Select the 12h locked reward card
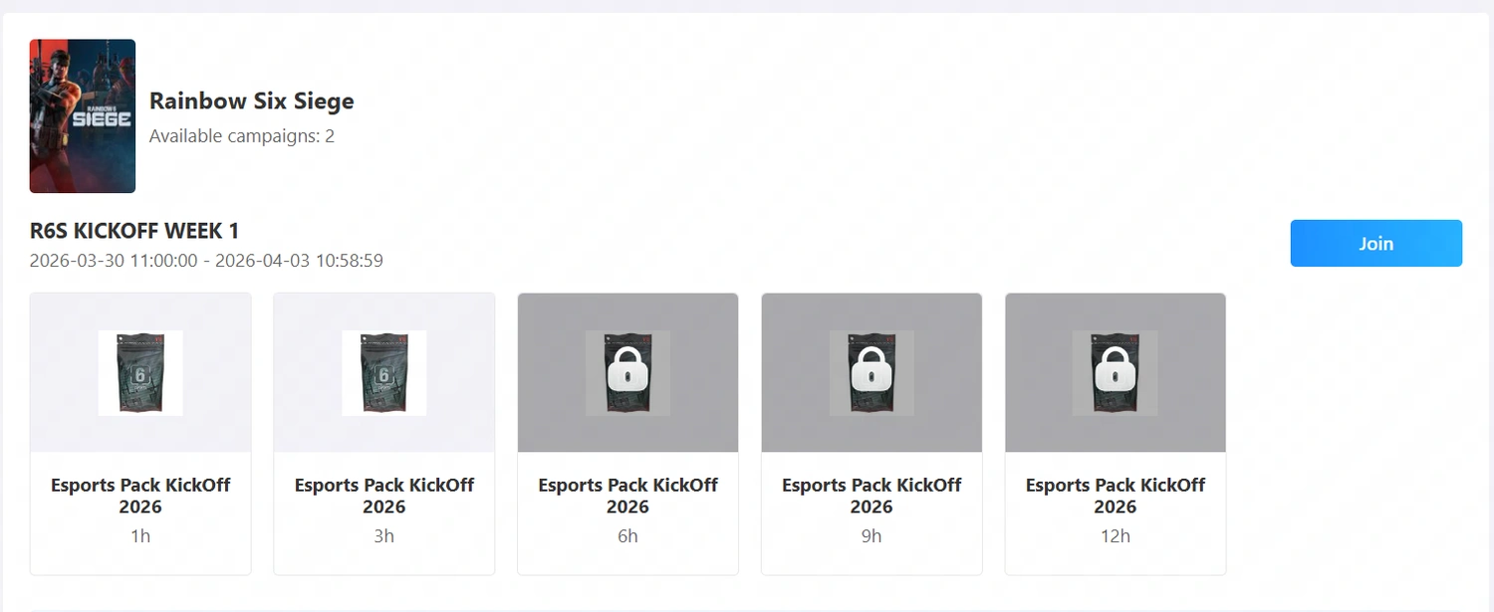The width and height of the screenshot is (1494, 612). click(1116, 433)
